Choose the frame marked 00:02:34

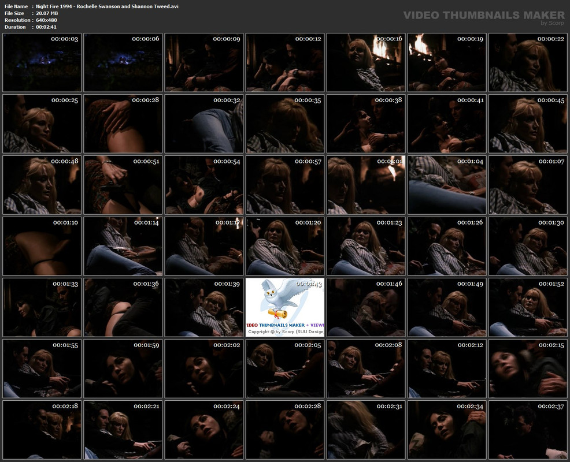447,430
